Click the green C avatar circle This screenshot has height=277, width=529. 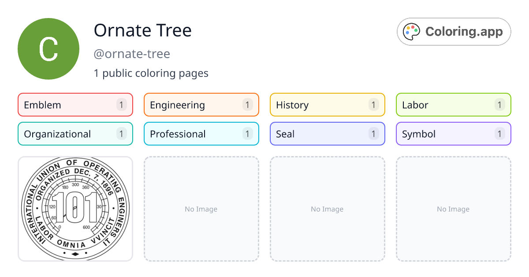48,49
